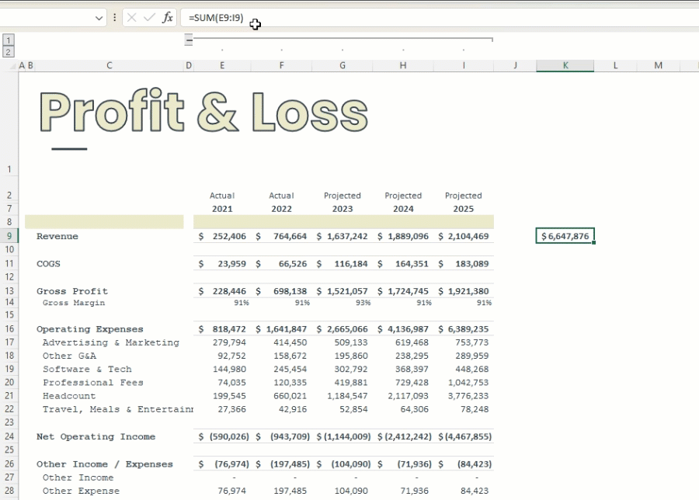Click the Select All corner triangle
699x500 pixels.
pos(13,67)
